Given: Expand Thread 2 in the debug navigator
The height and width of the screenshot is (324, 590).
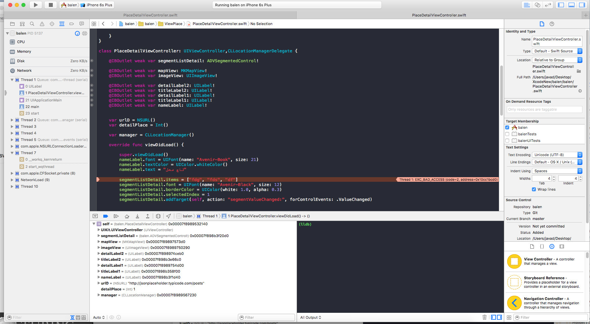Looking at the screenshot, I should pyautogui.click(x=12, y=120).
